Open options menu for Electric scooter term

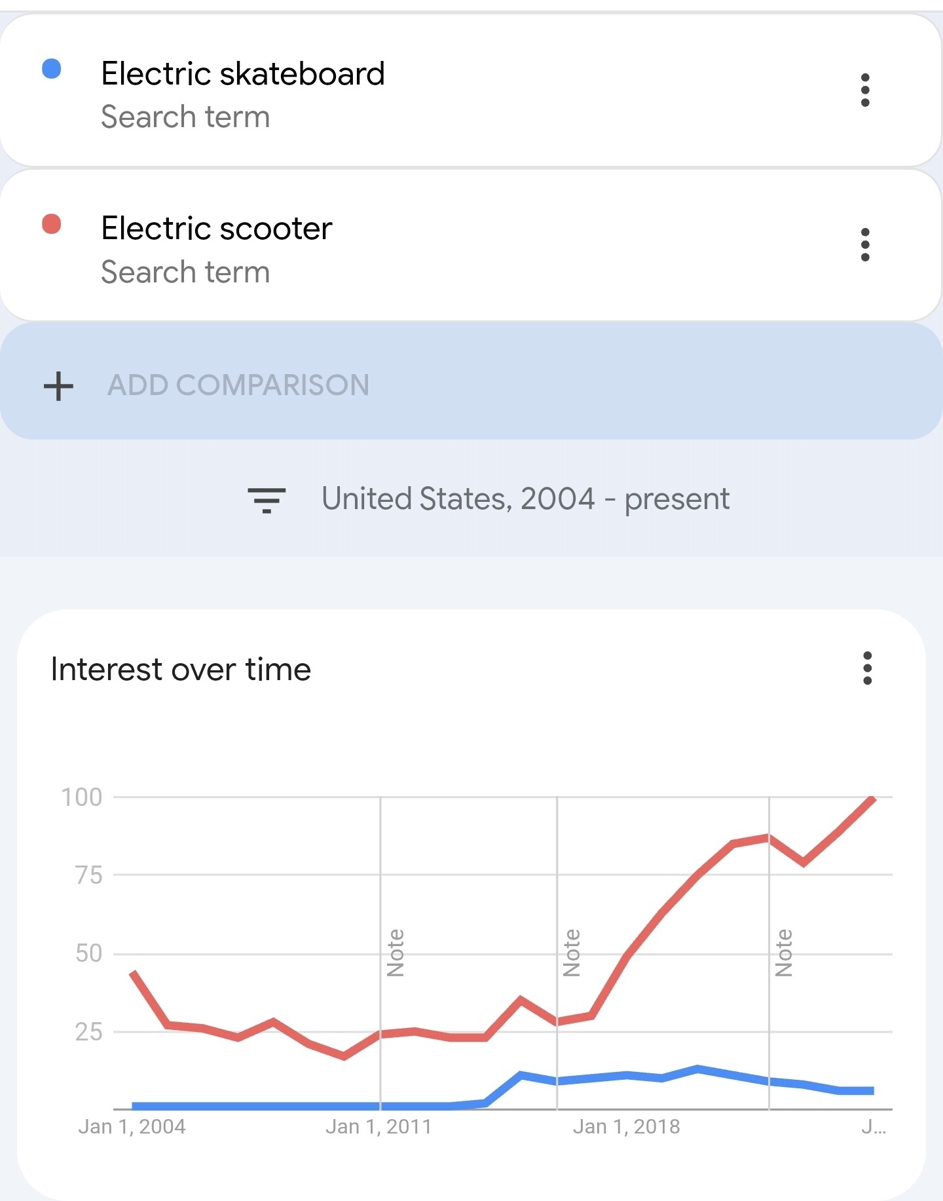tap(864, 244)
